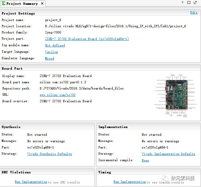Click the Mixed simulator language link
This screenshot has width=201, height=187.
(x=49, y=58)
